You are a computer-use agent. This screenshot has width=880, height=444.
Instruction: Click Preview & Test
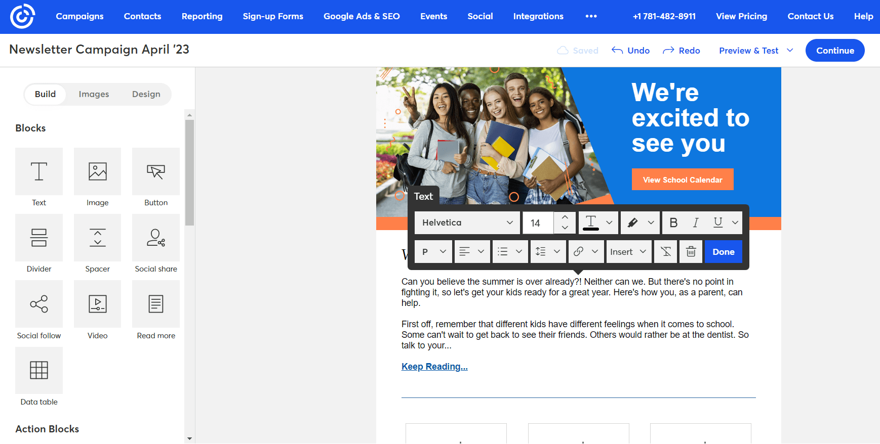pos(748,51)
